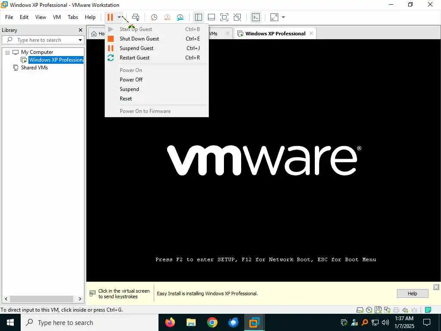Click the sound card status icon
Image resolution: width=441 pixels, height=331 pixels.
click(405, 310)
